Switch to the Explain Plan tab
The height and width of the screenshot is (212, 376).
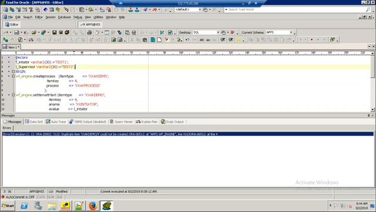(x=147, y=122)
